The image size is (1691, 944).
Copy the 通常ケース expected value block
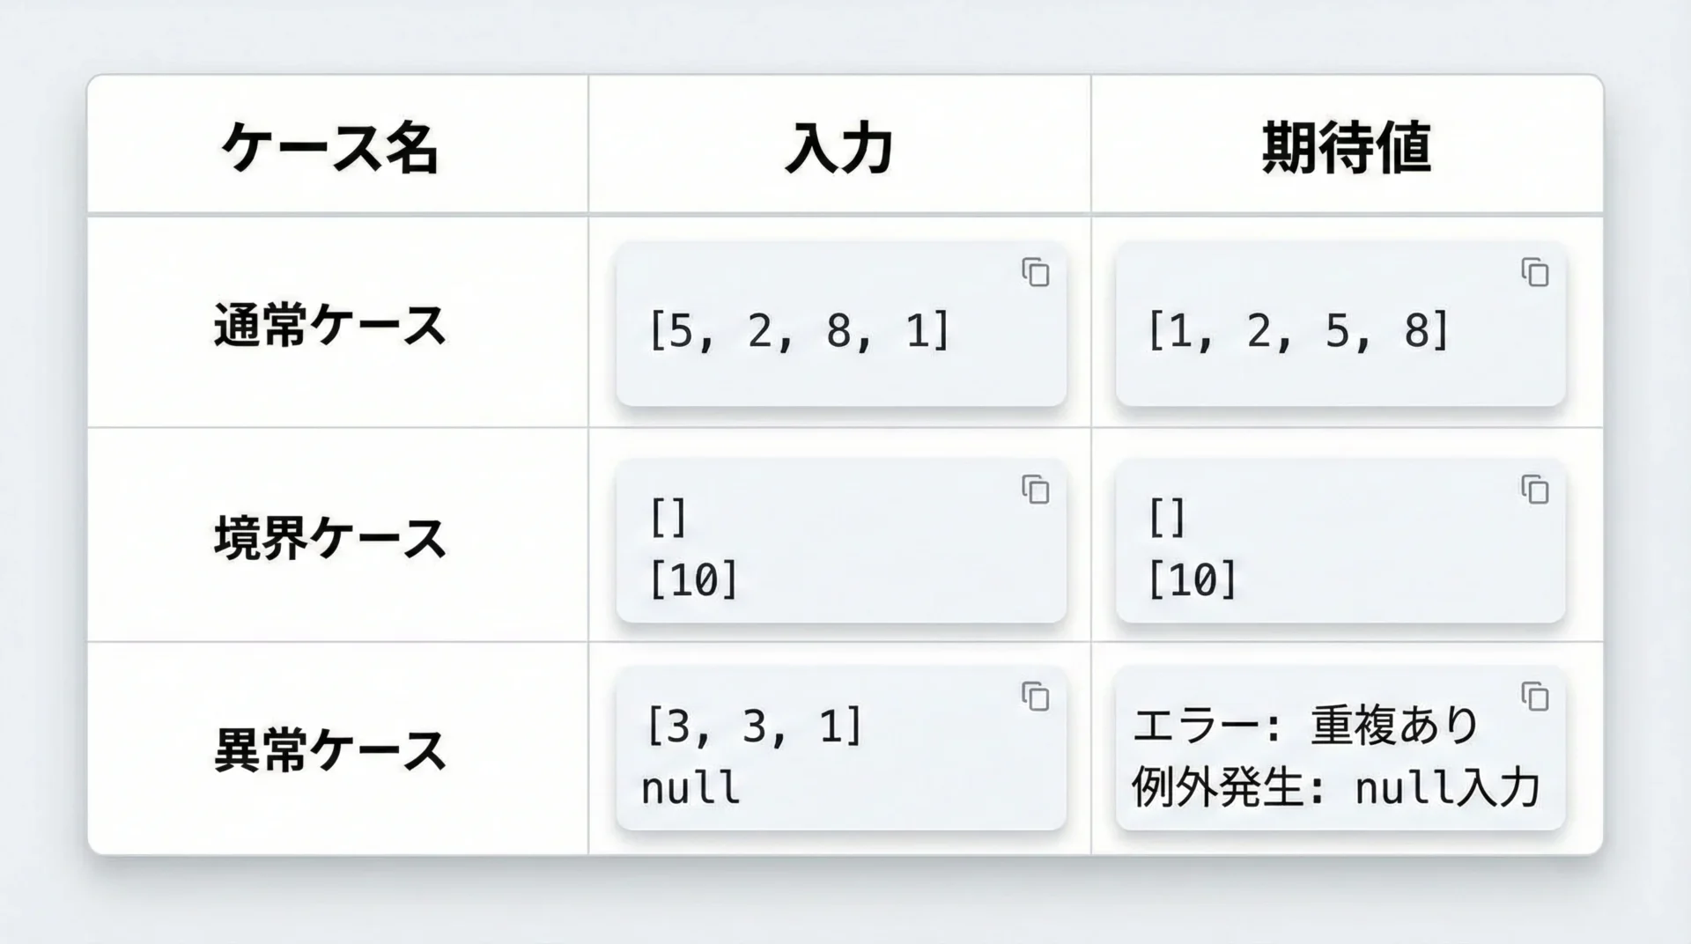point(1535,273)
